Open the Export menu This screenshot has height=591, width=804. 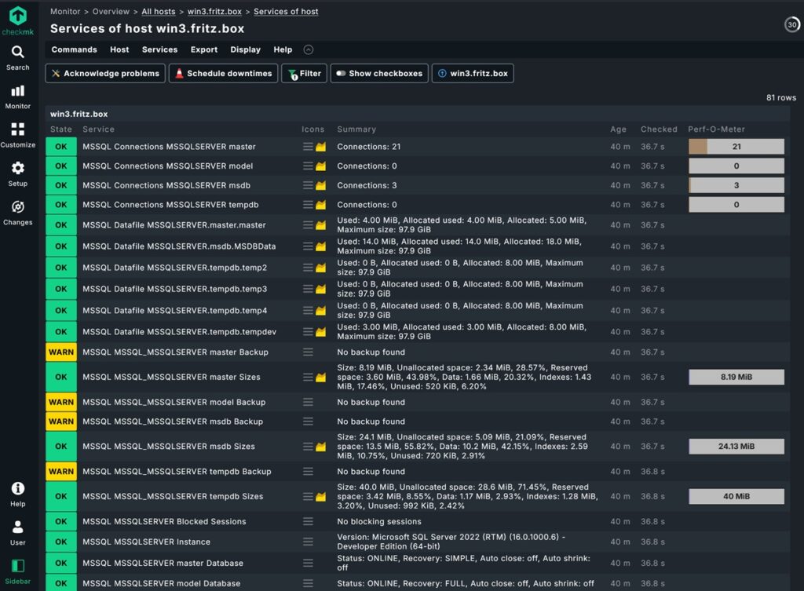204,49
